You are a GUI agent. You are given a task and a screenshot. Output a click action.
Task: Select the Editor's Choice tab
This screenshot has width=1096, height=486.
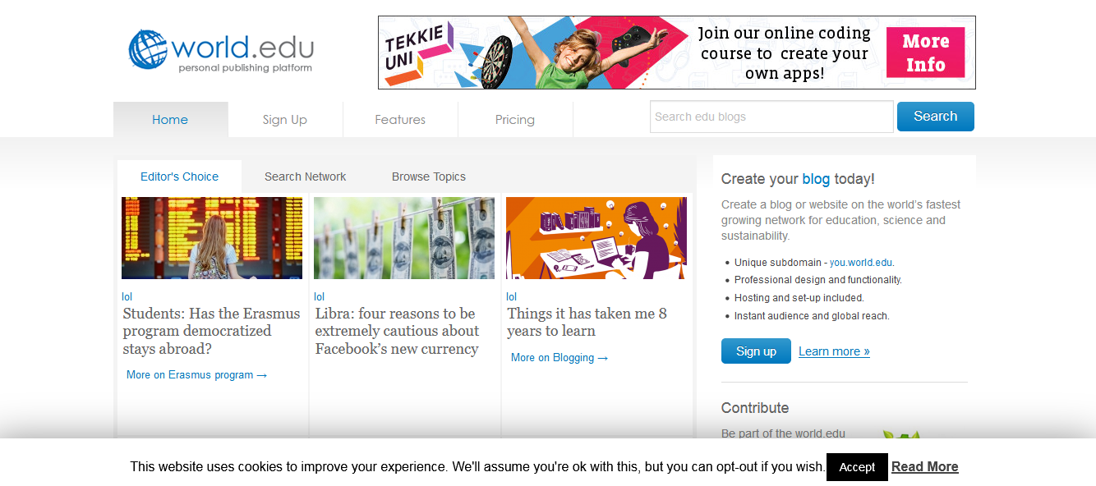pyautogui.click(x=179, y=177)
